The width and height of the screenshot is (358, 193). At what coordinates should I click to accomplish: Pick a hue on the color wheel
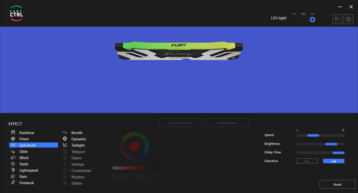135,146
